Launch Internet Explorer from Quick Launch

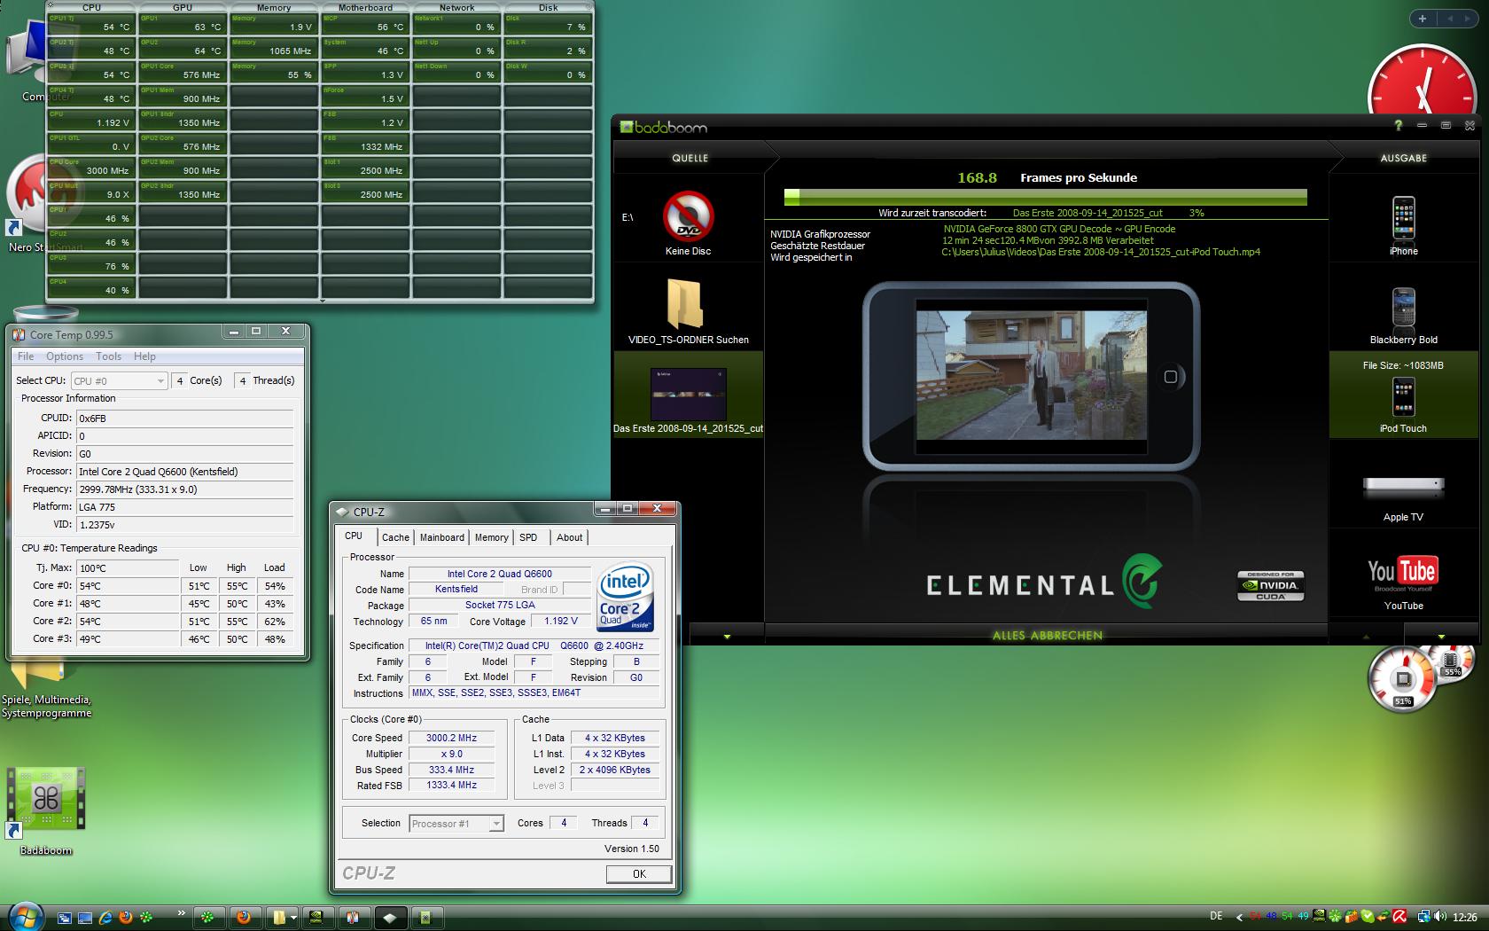[x=105, y=918]
